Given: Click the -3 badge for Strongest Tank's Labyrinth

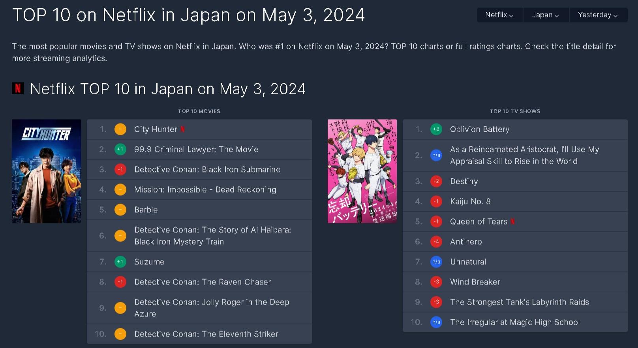Looking at the screenshot, I should [436, 302].
